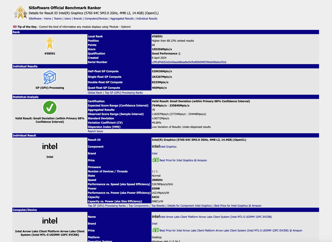The image size is (332, 242).
Task: Open Best Price for Intel Graphics @ Amazon link in Price row
Action: click(x=183, y=160)
